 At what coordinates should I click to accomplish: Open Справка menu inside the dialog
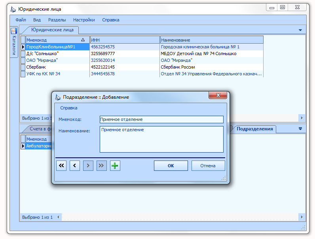(x=69, y=108)
